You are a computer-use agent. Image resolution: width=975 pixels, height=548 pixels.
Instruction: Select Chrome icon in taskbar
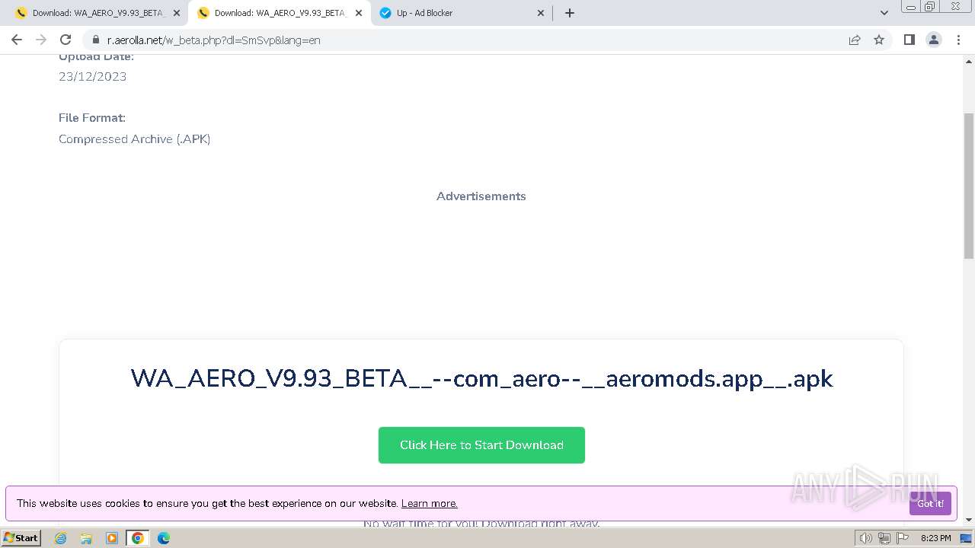coord(138,538)
